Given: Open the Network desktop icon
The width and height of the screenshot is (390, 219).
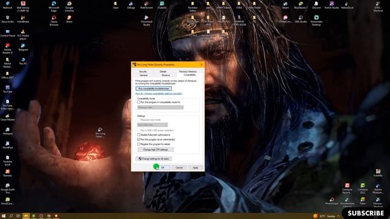Looking at the screenshot, I should [7, 5].
